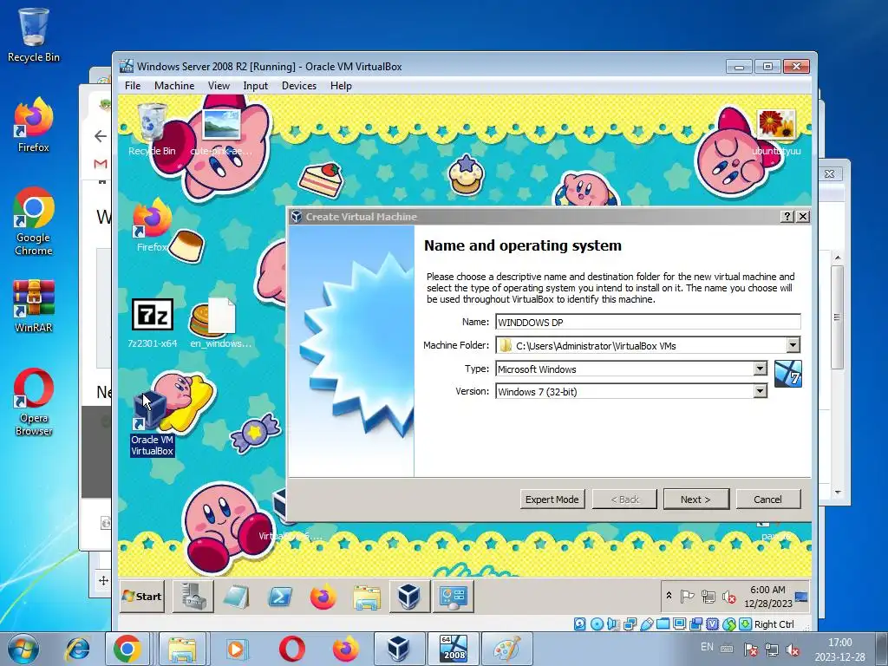This screenshot has height=666, width=888.
Task: Select the guest desktop Recycle Bin
Action: [x=152, y=130]
